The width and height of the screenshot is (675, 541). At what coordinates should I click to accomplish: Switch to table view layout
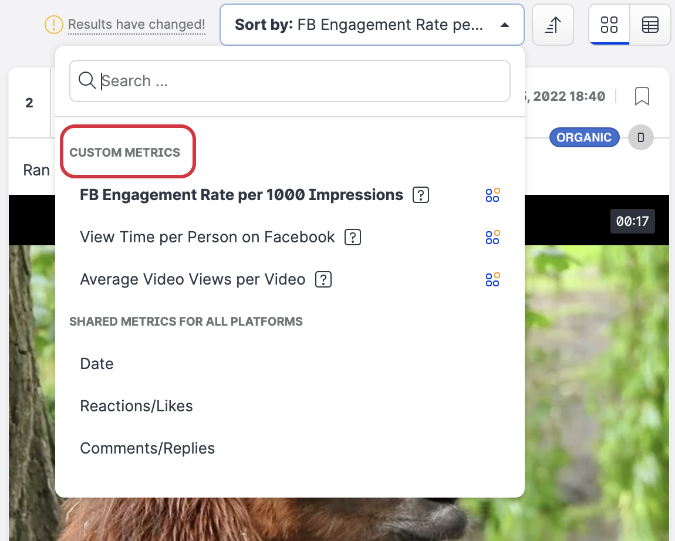click(x=650, y=25)
